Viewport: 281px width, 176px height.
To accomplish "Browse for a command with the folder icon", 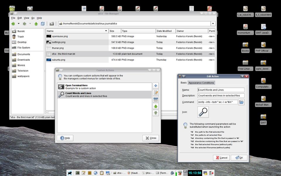I will click(241, 102).
